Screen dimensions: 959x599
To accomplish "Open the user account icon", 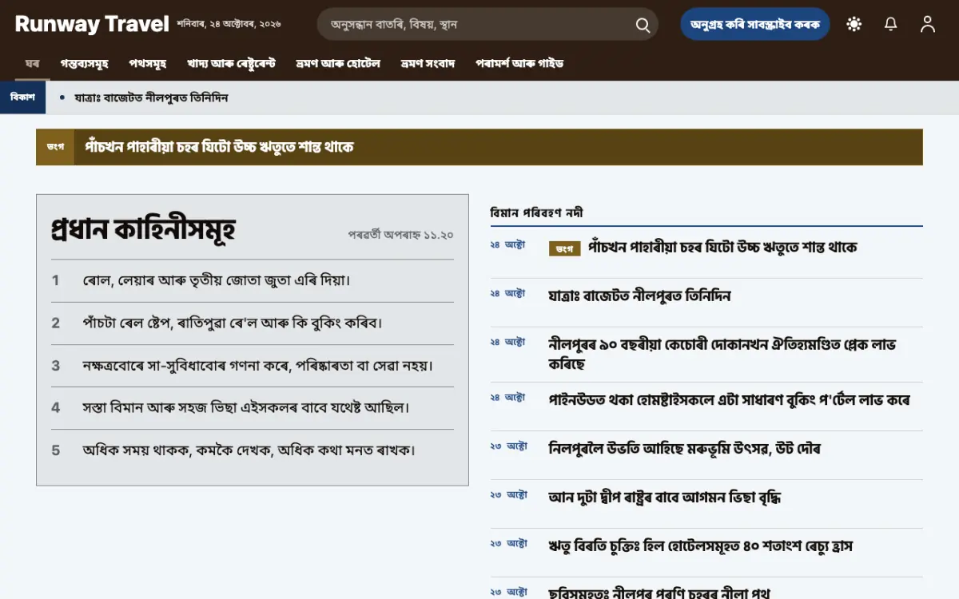I will click(x=928, y=24).
